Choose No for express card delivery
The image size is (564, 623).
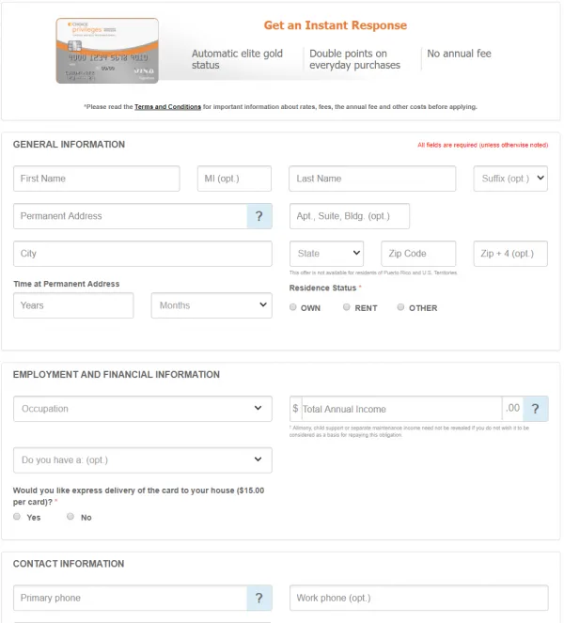point(70,517)
